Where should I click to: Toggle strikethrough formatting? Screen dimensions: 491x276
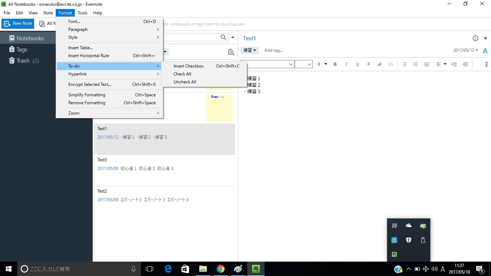(368, 64)
